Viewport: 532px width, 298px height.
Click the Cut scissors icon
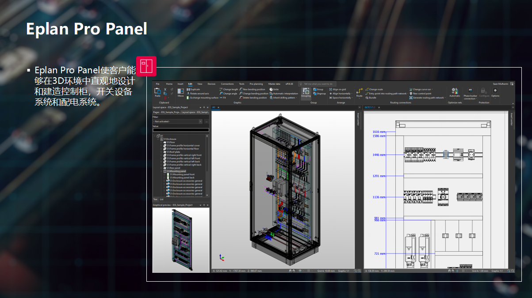pyautogui.click(x=165, y=90)
